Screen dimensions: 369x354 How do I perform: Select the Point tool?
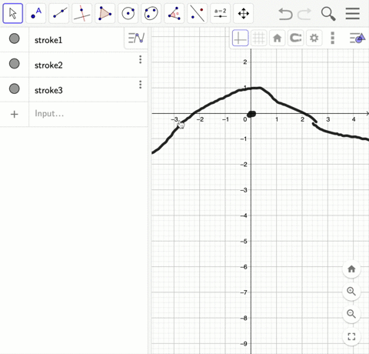point(36,13)
